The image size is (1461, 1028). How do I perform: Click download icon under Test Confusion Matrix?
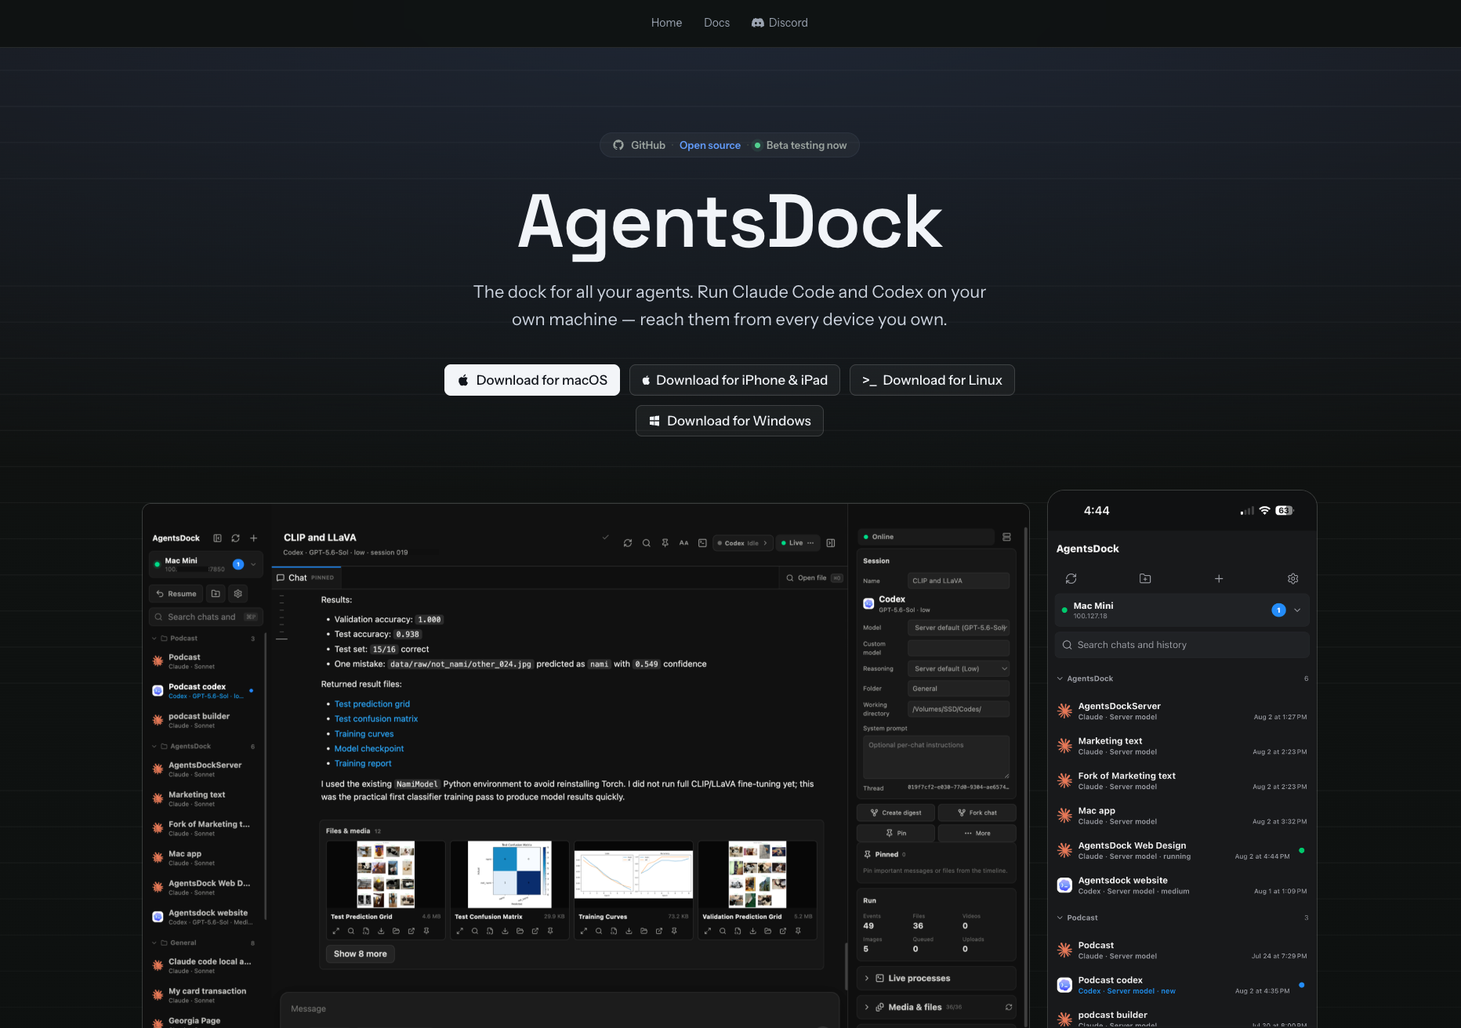[x=505, y=932]
